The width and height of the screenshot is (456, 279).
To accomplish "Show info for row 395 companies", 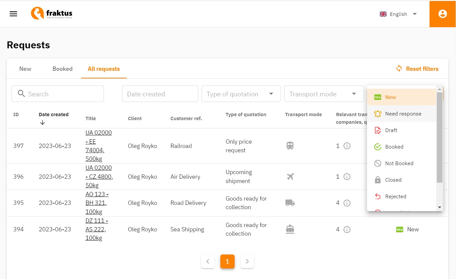I will click(347, 203).
